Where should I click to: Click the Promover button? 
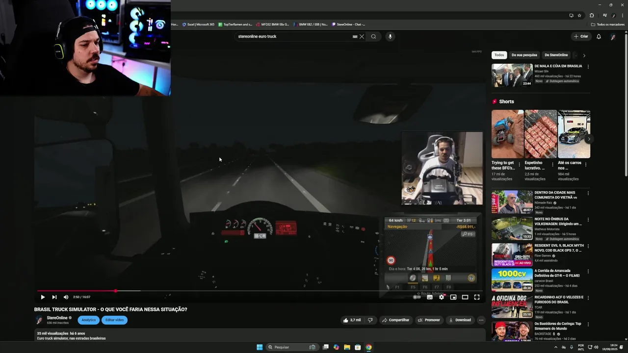pos(429,320)
